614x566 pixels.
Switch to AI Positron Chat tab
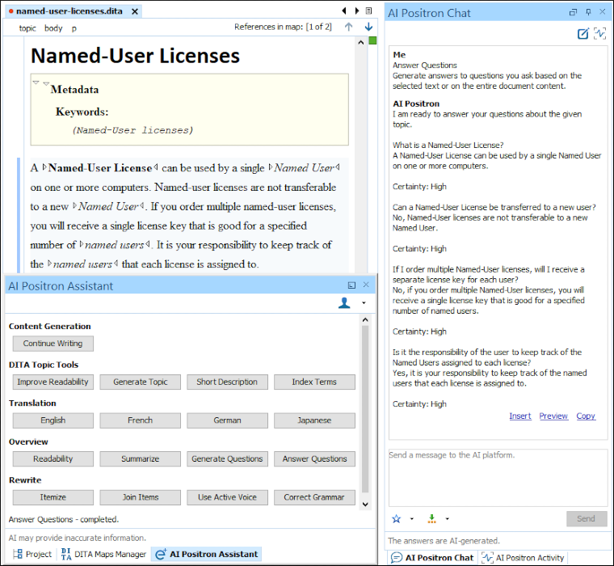432,557
